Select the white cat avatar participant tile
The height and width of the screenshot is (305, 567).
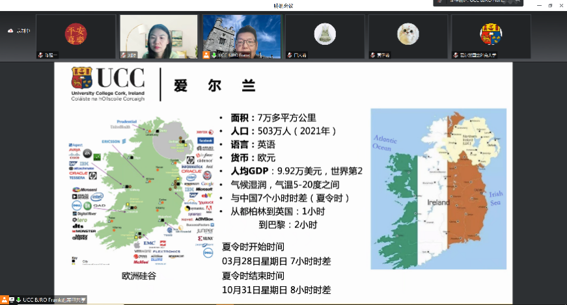[407, 36]
